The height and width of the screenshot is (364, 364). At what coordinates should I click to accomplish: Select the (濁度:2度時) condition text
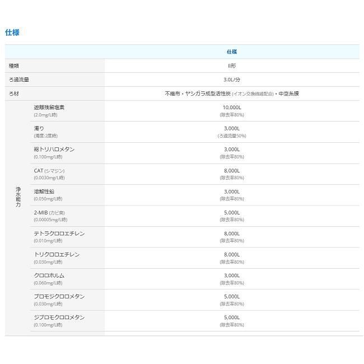click(x=46, y=136)
